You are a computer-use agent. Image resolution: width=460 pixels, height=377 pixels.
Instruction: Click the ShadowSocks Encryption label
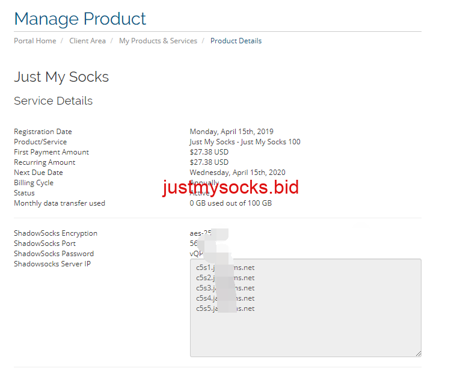point(56,233)
